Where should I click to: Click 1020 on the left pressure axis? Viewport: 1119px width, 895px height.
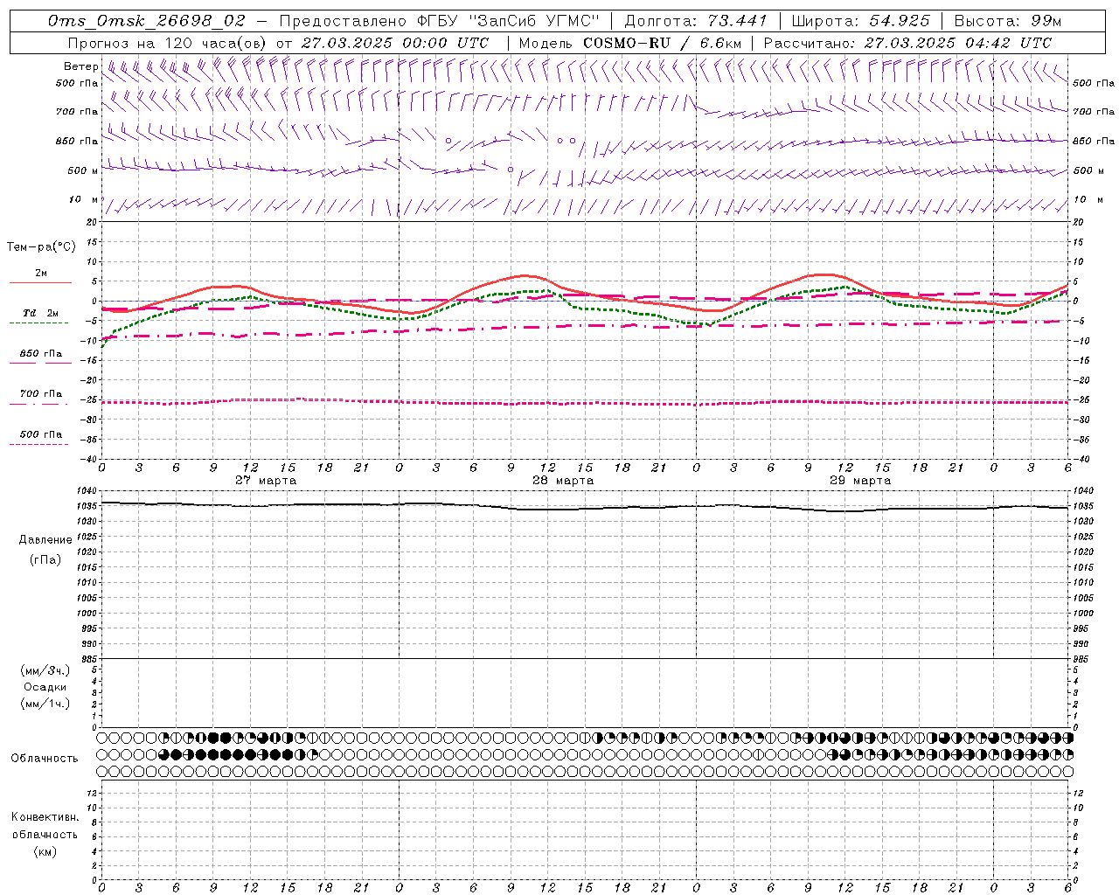(x=87, y=552)
